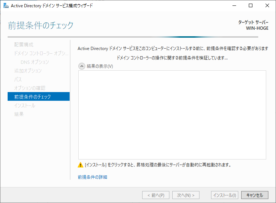Click the yellow warning triangle icon

tap(81, 165)
